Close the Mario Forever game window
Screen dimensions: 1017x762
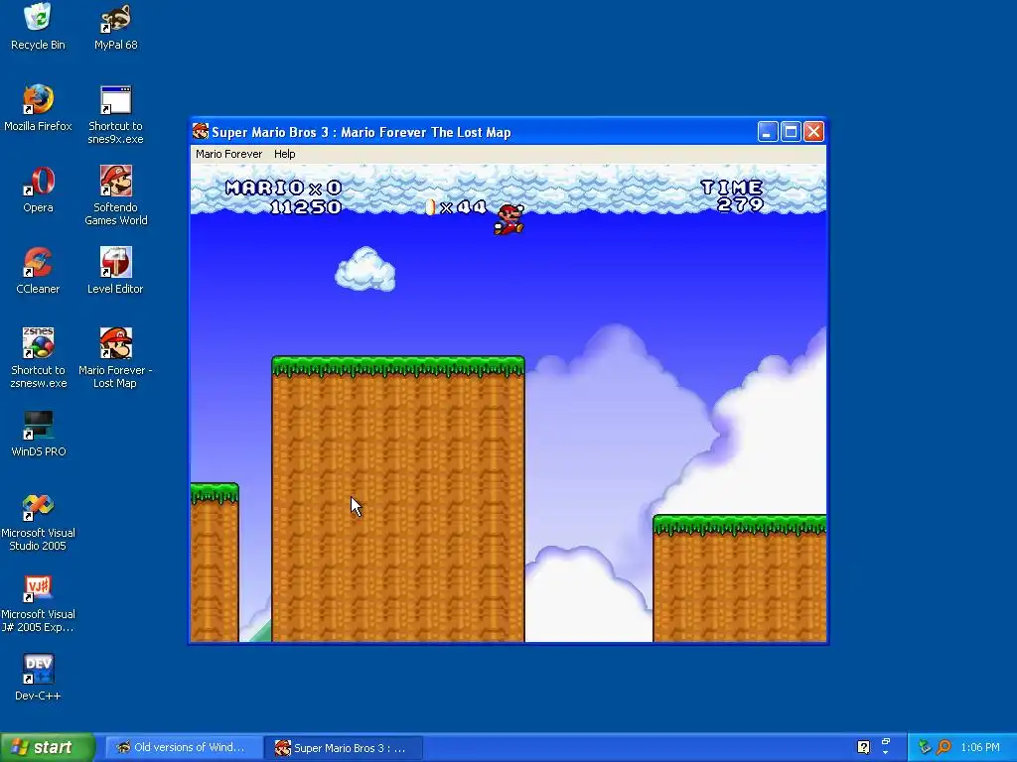(814, 132)
